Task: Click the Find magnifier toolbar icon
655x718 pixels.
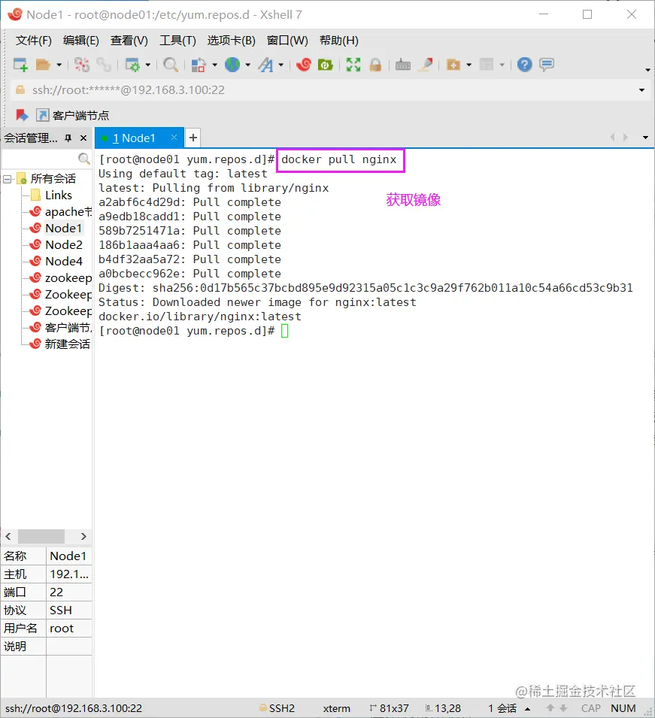Action: (171, 65)
